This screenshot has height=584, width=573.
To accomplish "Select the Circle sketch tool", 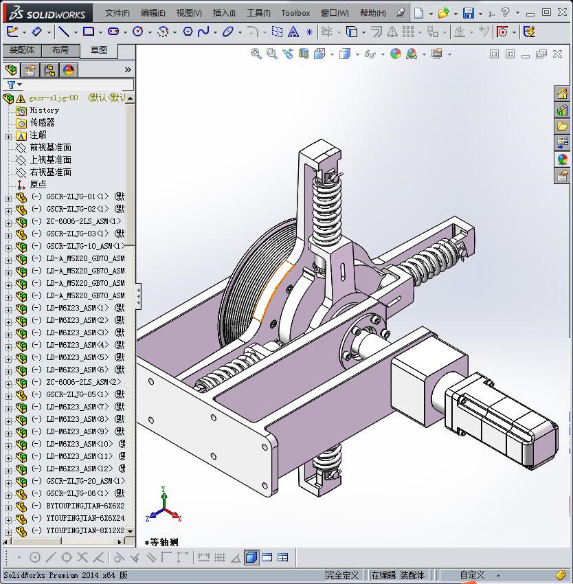I will click(x=138, y=32).
